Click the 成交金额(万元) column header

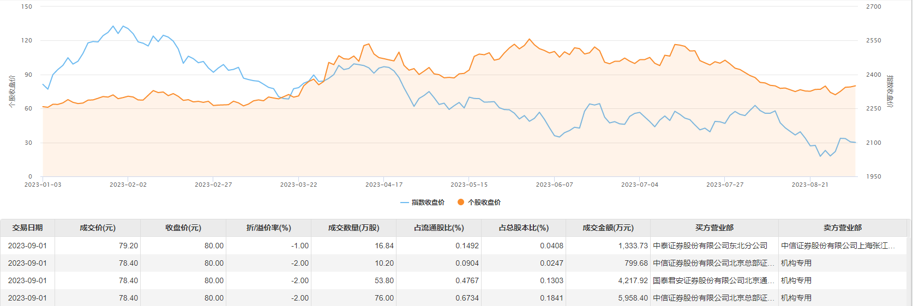coord(608,228)
